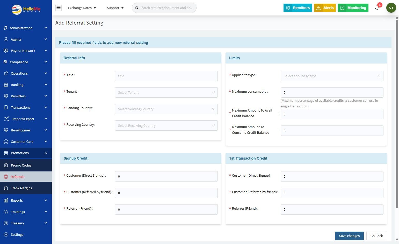This screenshot has height=244, width=399.
Task: Click the HelloMe Money logo
Action: tap(26, 10)
